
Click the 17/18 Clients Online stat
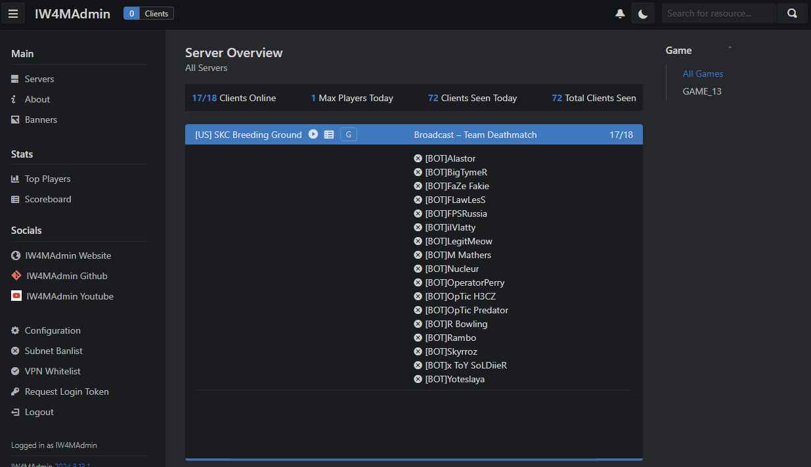(234, 98)
